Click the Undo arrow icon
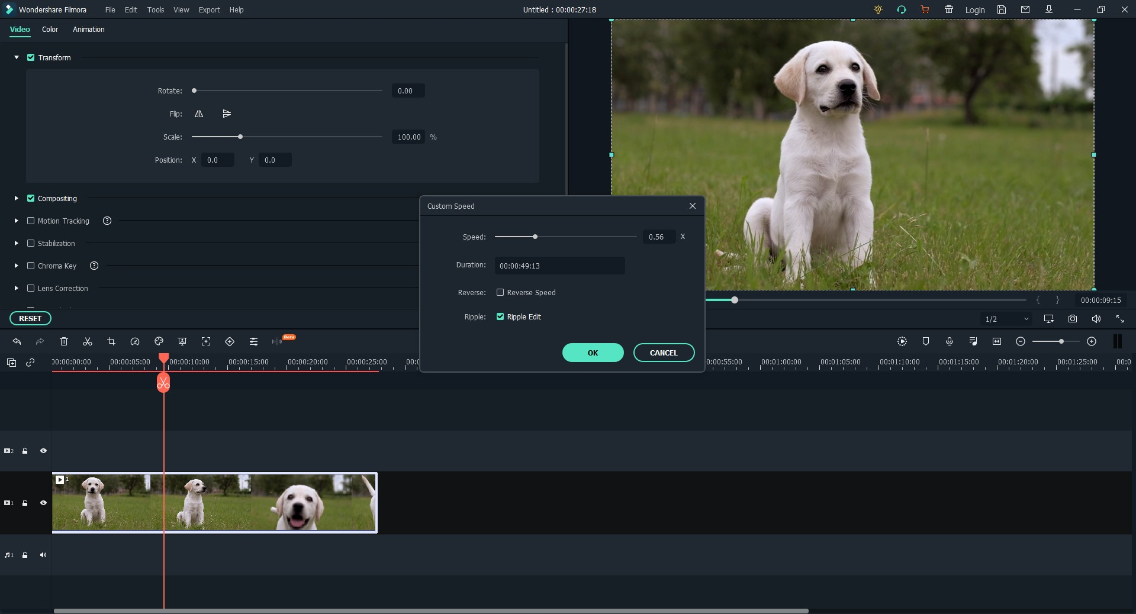Viewport: 1136px width, 614px height. pos(17,341)
